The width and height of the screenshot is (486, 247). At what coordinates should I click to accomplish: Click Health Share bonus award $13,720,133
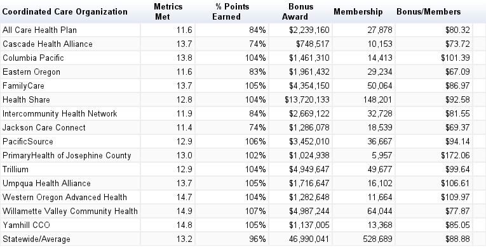pos(307,99)
